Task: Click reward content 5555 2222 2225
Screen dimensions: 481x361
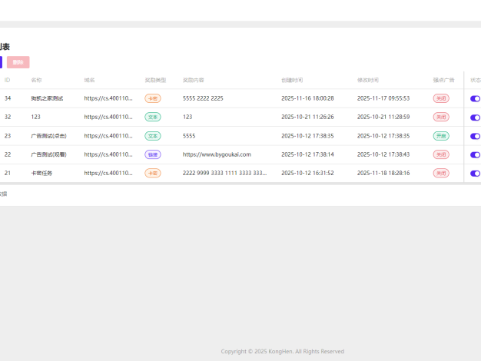Action: pos(203,98)
